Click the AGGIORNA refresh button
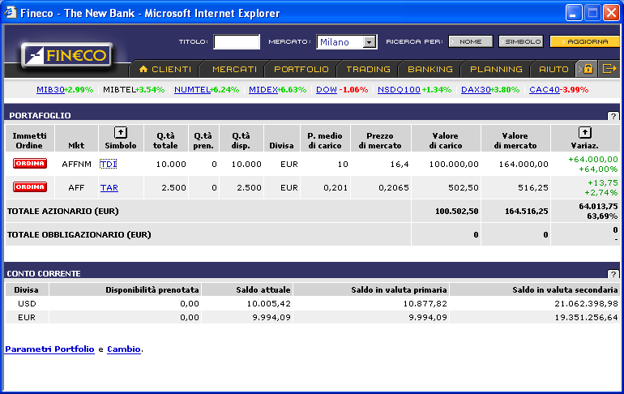The width and height of the screenshot is (624, 394). pyautogui.click(x=584, y=41)
